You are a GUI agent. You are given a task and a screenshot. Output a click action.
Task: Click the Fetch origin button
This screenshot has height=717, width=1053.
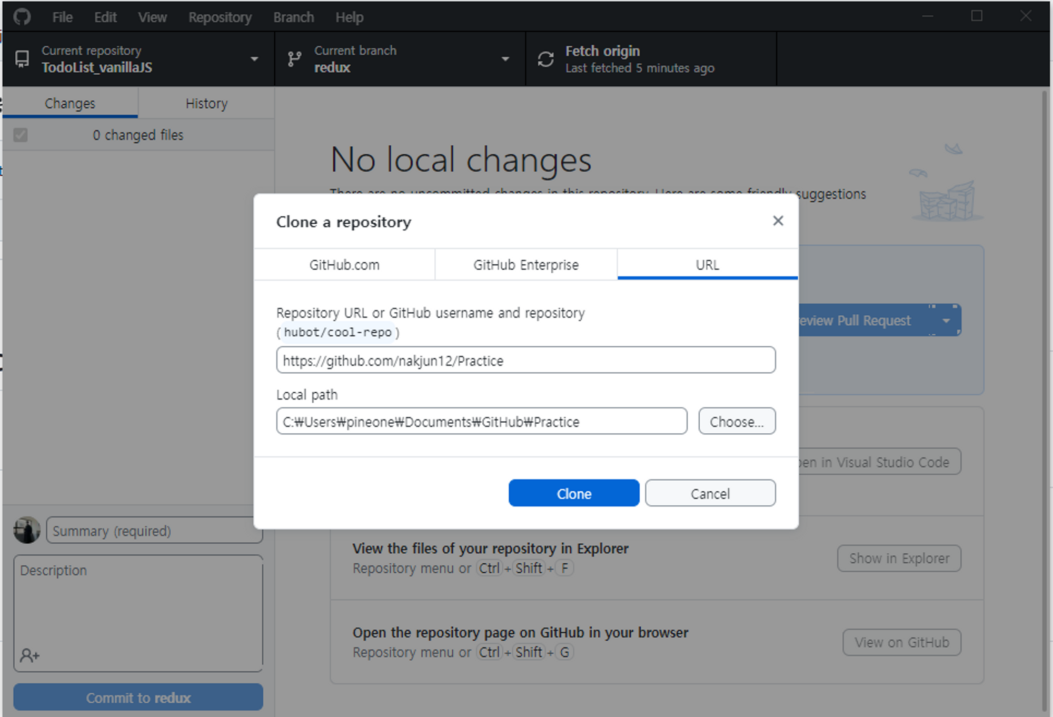(x=651, y=59)
